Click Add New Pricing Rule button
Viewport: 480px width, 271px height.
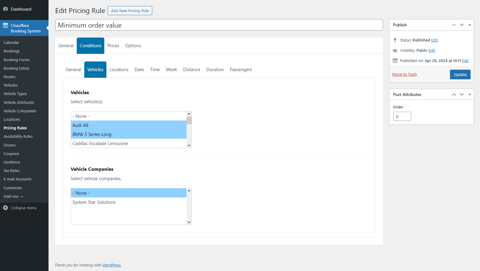coord(130,11)
